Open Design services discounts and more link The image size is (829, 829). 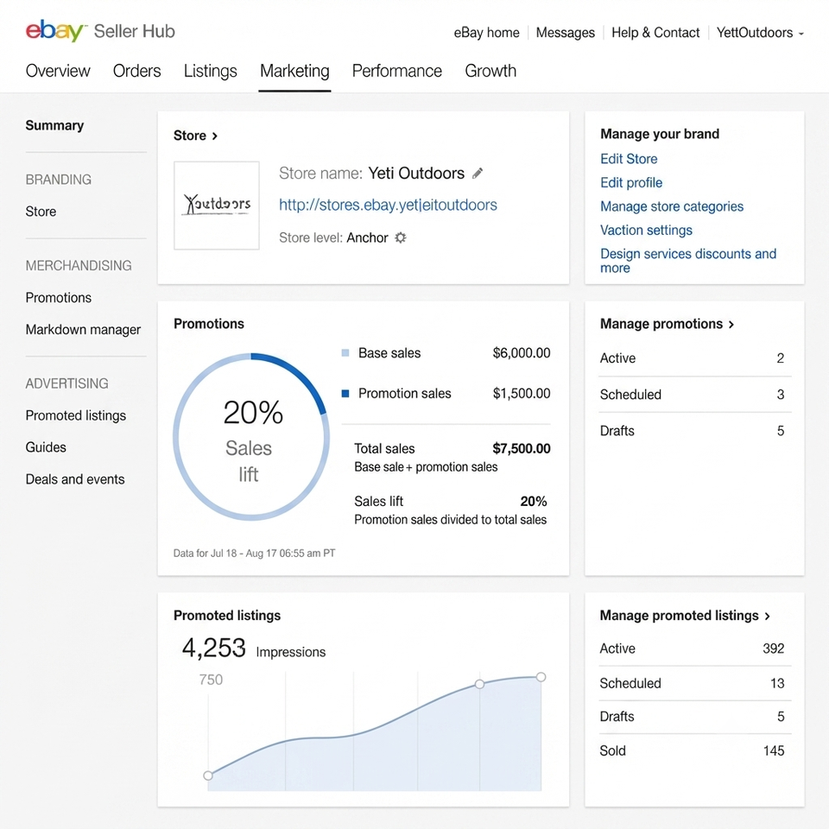click(x=688, y=261)
